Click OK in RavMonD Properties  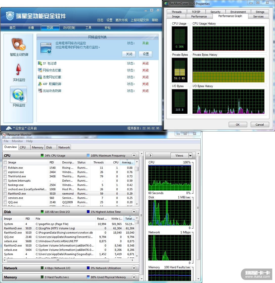[x=238, y=125]
